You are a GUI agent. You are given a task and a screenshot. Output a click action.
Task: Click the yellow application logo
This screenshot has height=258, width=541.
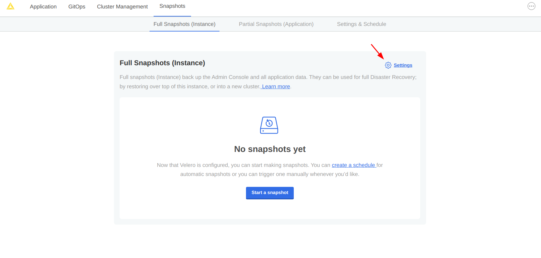point(11,6)
